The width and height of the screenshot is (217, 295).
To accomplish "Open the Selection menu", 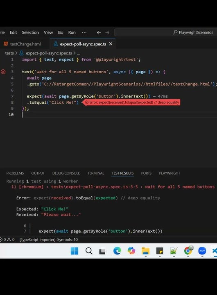I will click(x=30, y=32).
